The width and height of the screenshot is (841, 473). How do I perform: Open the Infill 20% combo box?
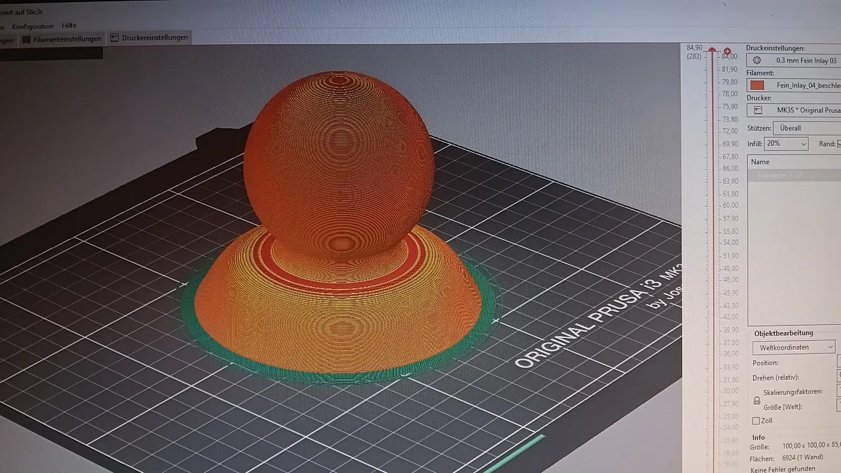(786, 143)
